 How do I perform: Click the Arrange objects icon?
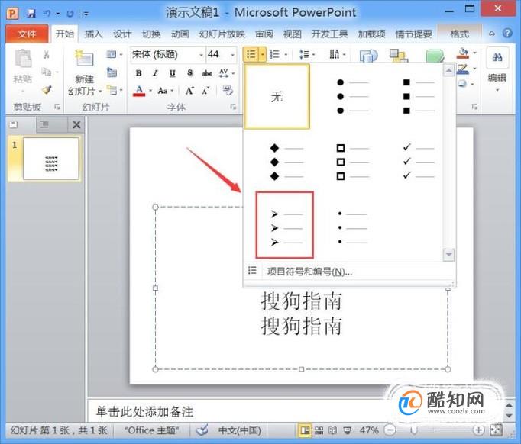[x=399, y=56]
